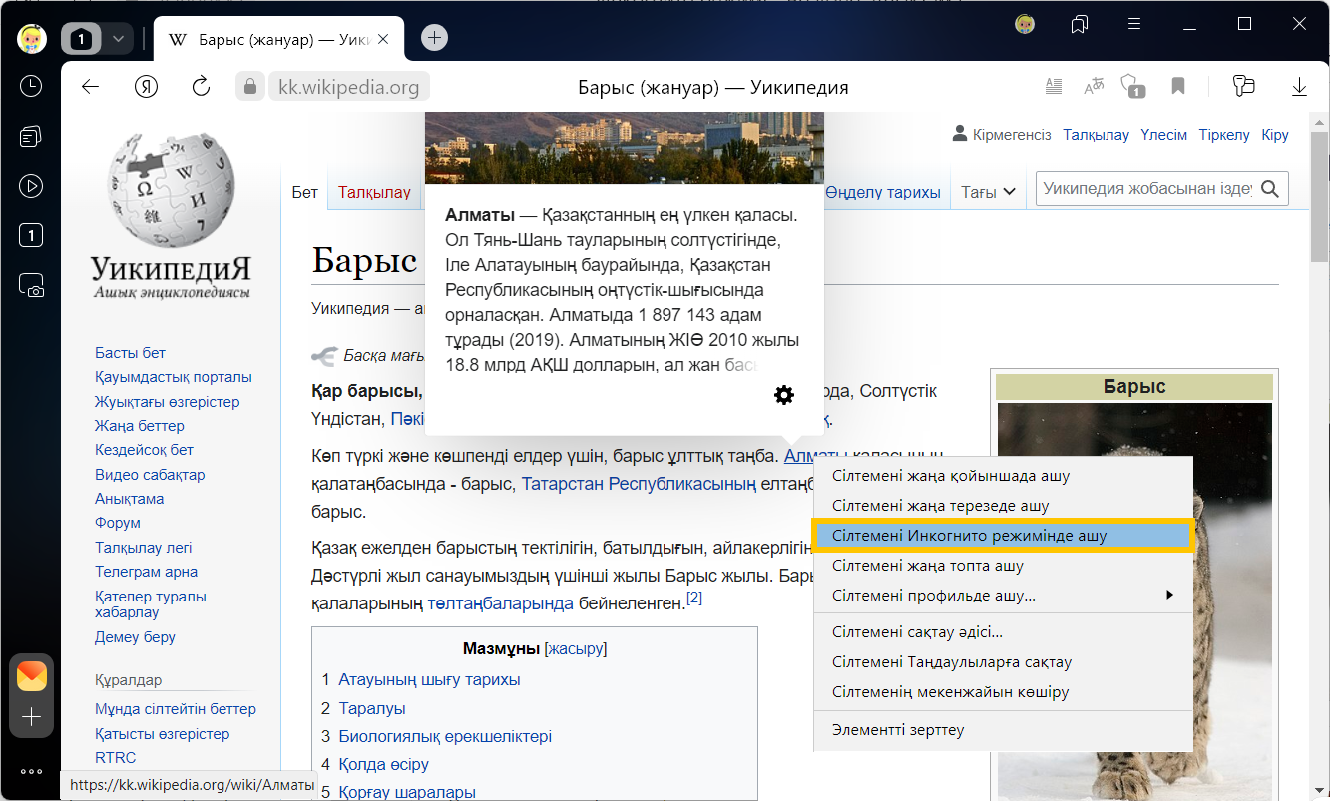Open link preview settings gear

click(x=784, y=395)
